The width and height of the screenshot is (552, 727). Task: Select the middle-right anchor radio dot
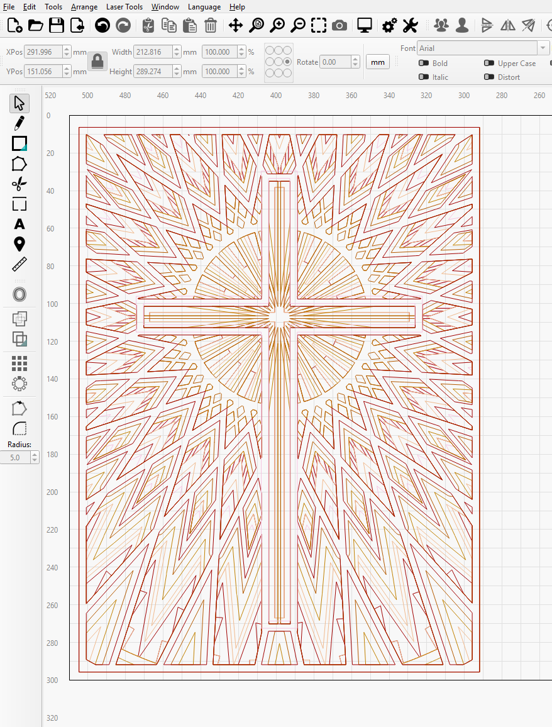tap(287, 62)
